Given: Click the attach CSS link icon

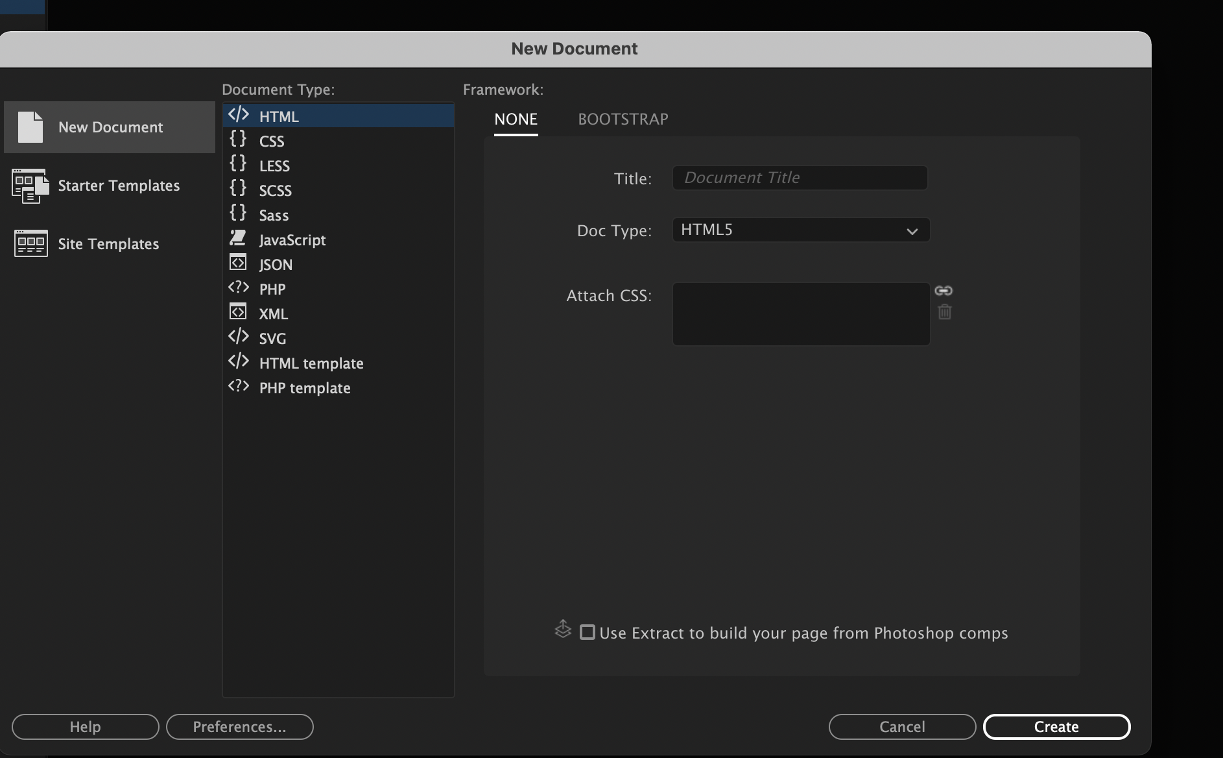Looking at the screenshot, I should tap(944, 291).
